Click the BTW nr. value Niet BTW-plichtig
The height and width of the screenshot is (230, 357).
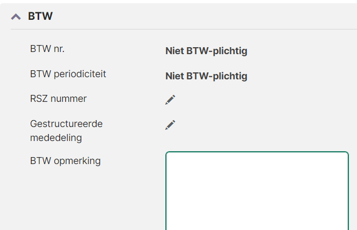click(206, 51)
